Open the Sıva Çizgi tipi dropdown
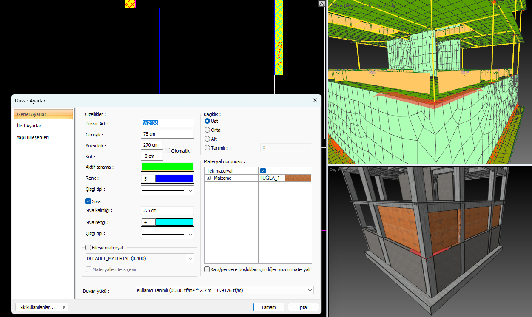The image size is (532, 317). 167,234
